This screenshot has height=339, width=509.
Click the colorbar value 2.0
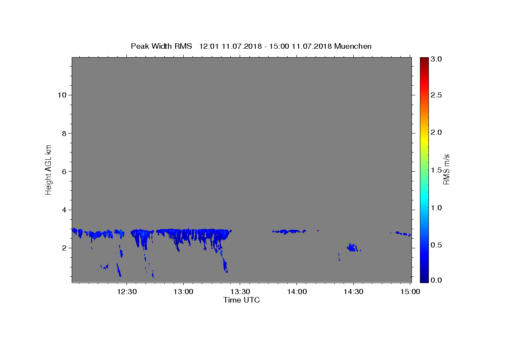click(x=436, y=132)
